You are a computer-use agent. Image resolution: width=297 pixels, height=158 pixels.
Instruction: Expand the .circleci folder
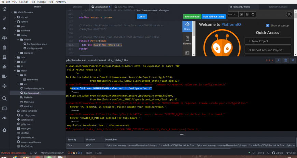click(15, 17)
